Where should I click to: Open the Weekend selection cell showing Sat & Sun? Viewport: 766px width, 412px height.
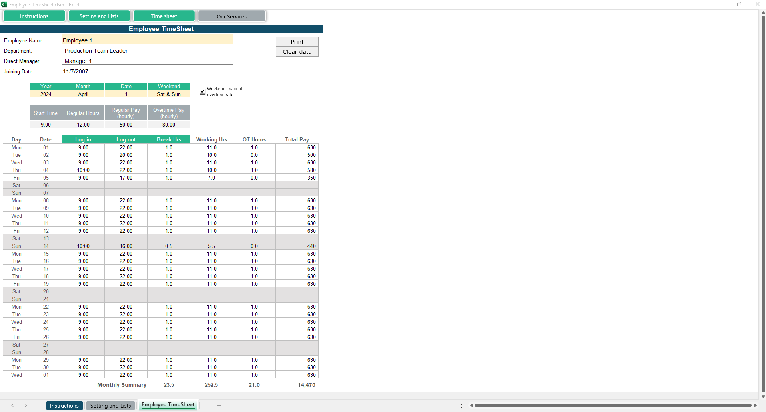tap(168, 94)
